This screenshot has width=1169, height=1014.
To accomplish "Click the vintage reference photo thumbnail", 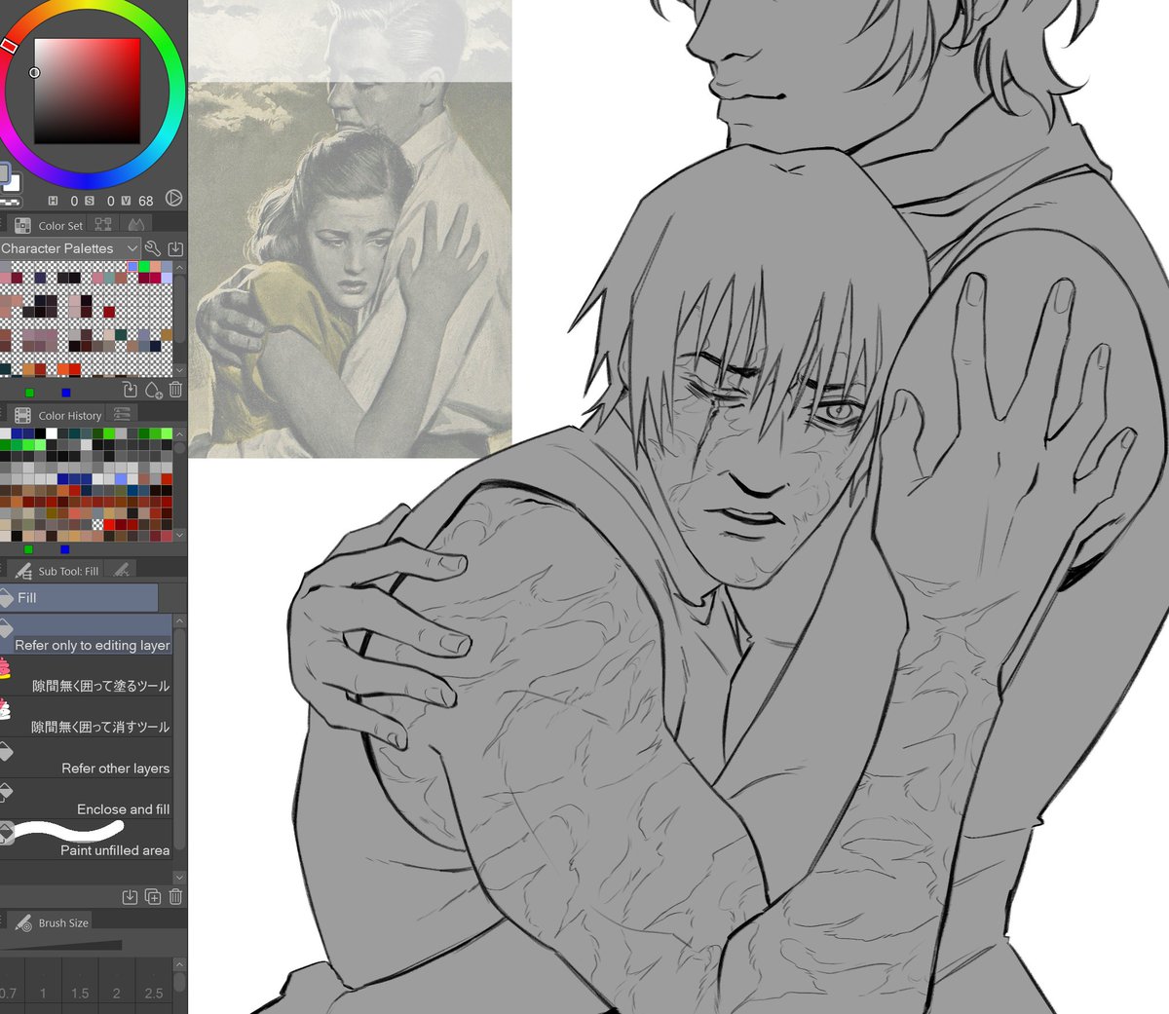I will (x=350, y=229).
